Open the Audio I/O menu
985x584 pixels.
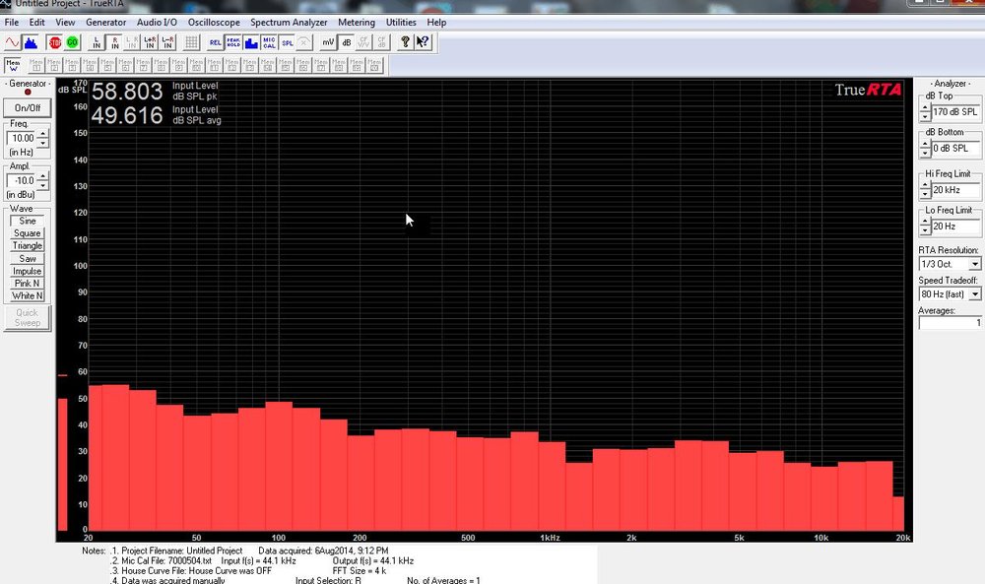pyautogui.click(x=157, y=22)
